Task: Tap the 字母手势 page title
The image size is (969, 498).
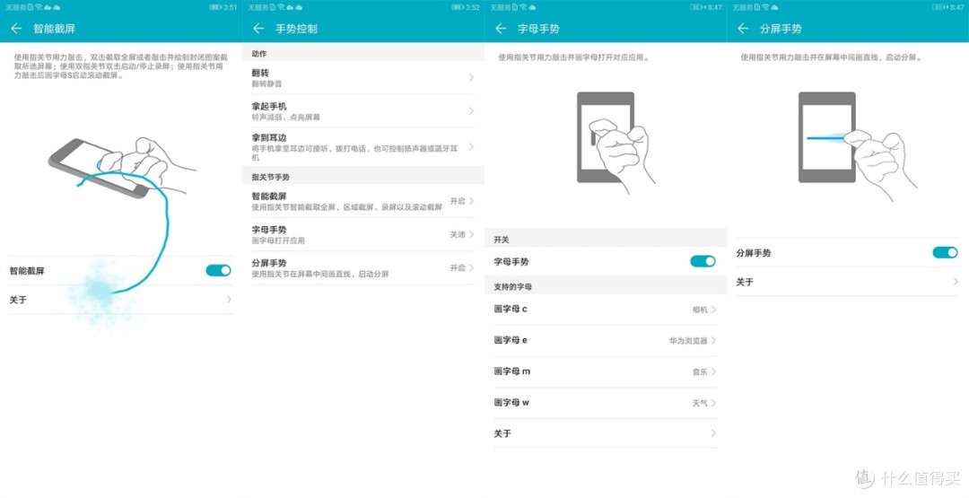Action: [538, 29]
